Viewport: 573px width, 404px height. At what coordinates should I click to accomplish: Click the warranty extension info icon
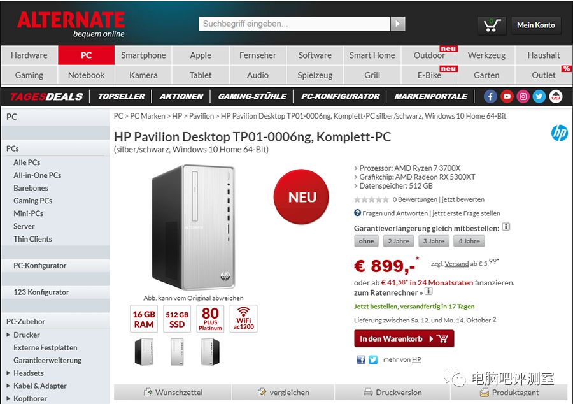506,227
